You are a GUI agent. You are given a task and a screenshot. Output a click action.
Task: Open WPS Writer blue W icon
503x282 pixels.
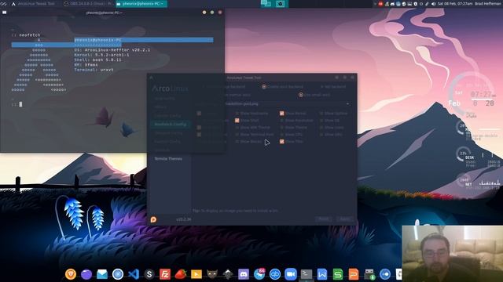click(322, 274)
